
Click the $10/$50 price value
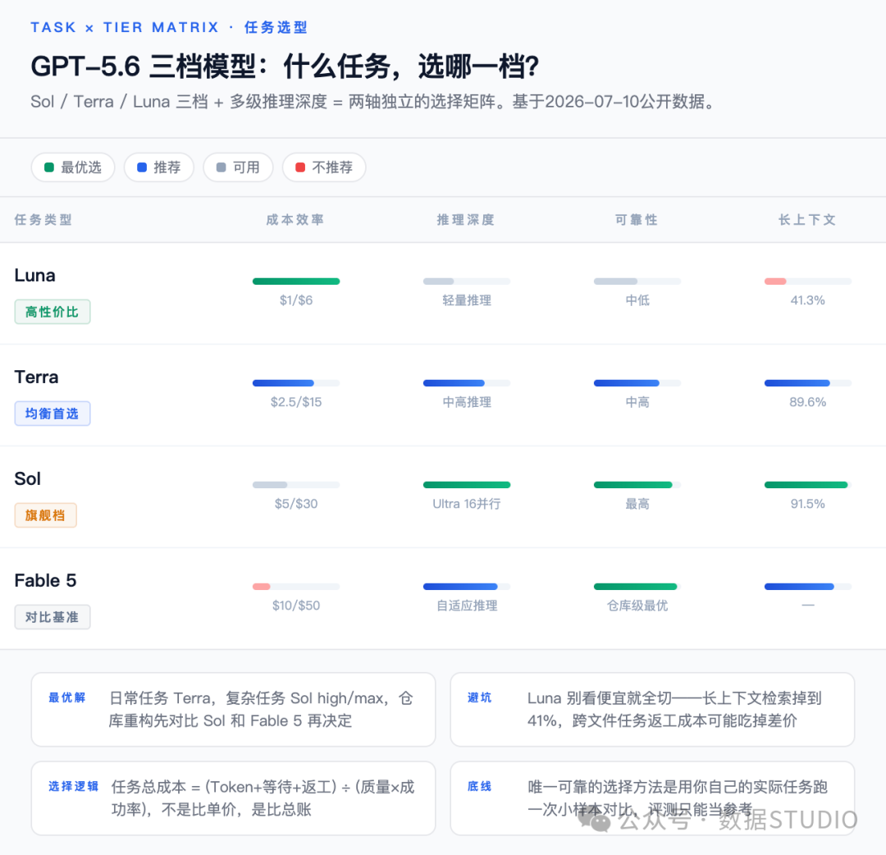(x=296, y=606)
